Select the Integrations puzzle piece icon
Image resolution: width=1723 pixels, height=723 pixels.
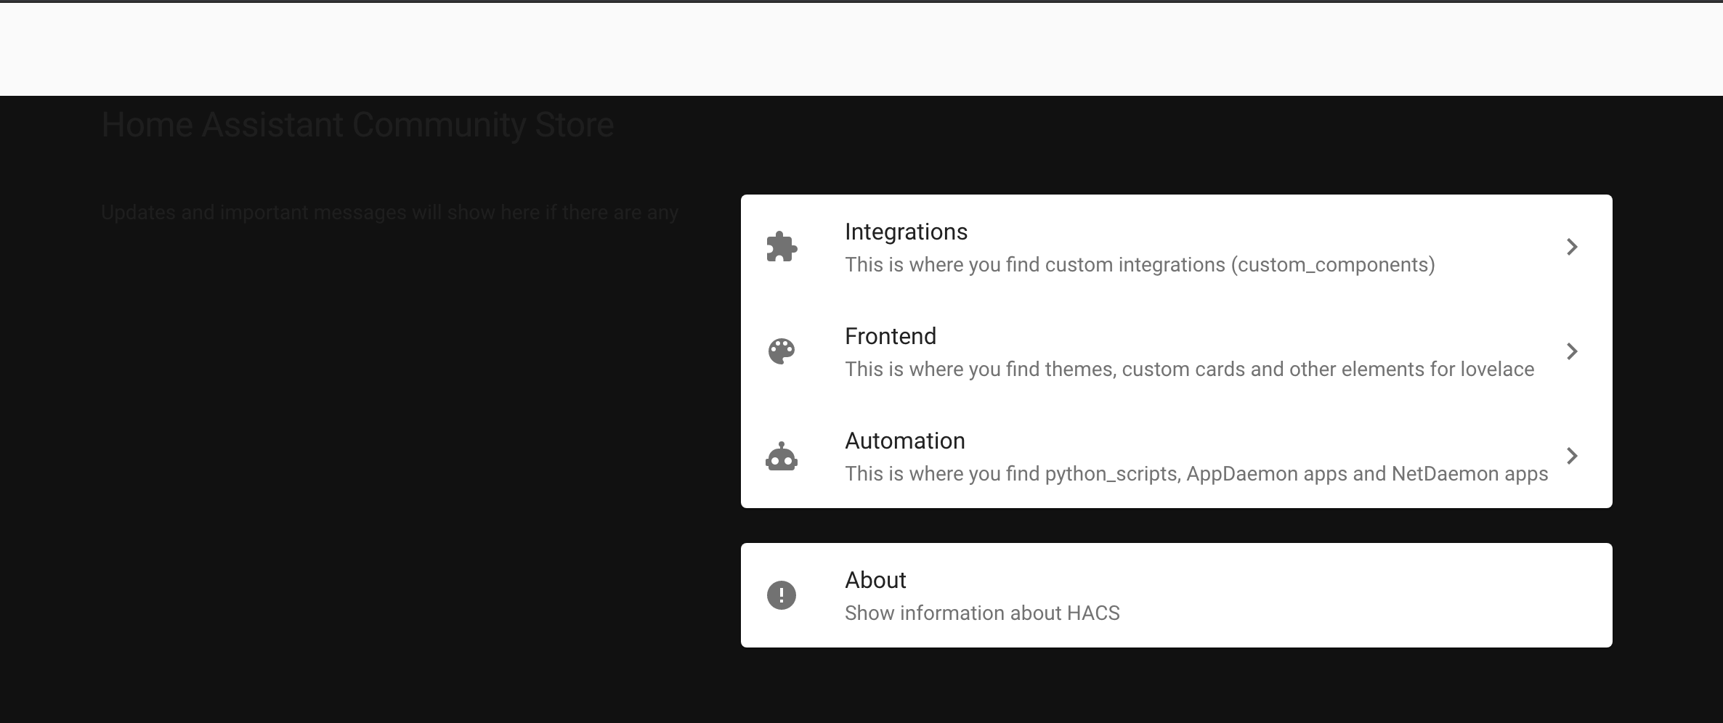(x=782, y=247)
